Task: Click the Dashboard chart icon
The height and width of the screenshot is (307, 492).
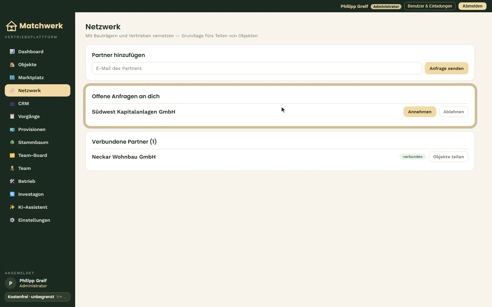Action: click(12, 52)
